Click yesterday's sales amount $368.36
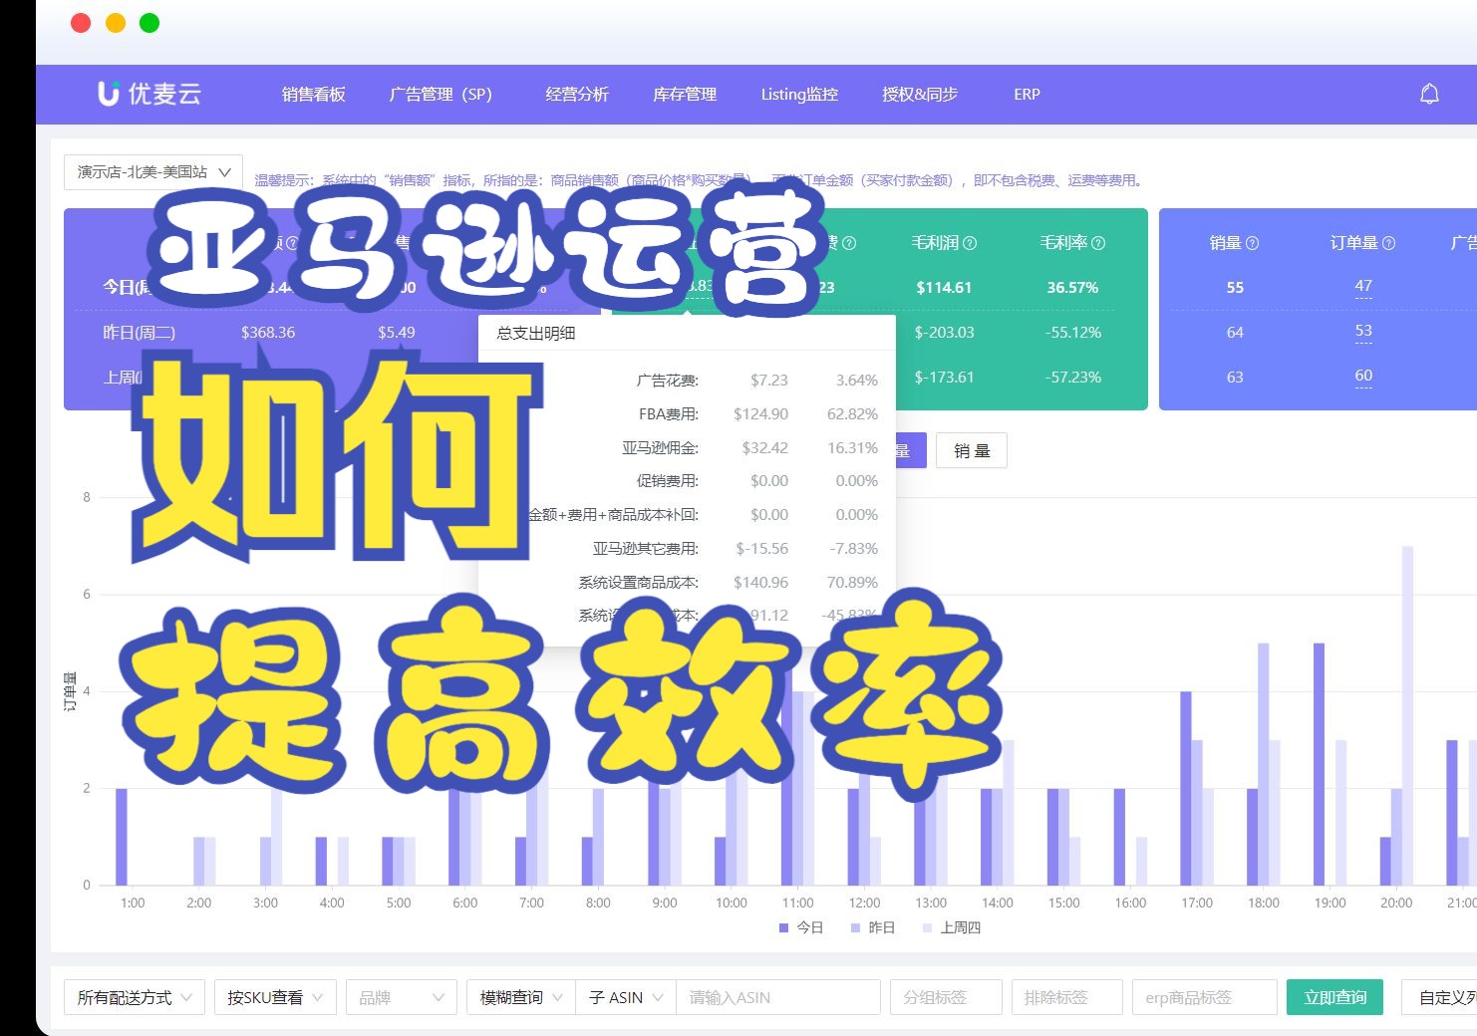 [x=268, y=333]
